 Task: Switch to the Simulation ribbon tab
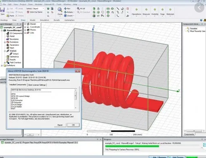(44, 20)
